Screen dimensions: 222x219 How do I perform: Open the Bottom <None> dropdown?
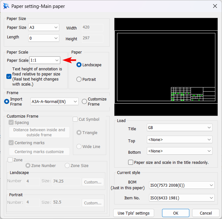[x=180, y=151]
